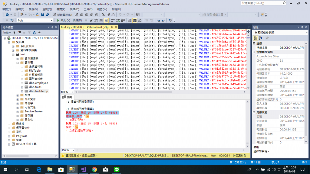The width and height of the screenshot is (310, 174).
Task: Open the 連線 dropdown in Object Explorer
Action: [x=7, y=33]
